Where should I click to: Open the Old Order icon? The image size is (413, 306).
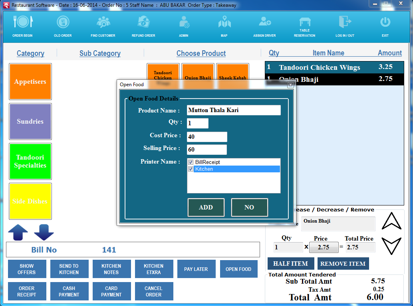tap(63, 22)
